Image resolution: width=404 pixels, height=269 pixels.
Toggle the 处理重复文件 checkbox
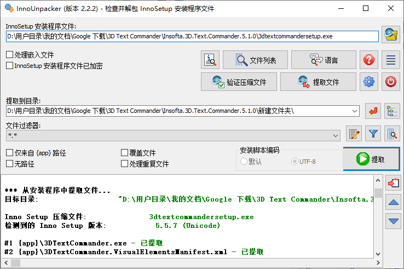[124, 163]
